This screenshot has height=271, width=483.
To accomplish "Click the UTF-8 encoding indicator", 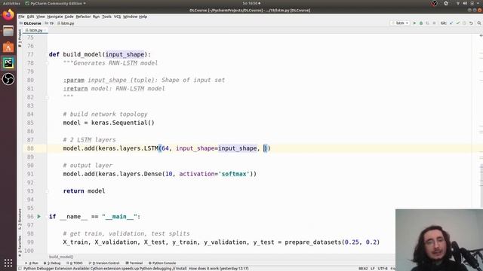I will coord(383,269).
